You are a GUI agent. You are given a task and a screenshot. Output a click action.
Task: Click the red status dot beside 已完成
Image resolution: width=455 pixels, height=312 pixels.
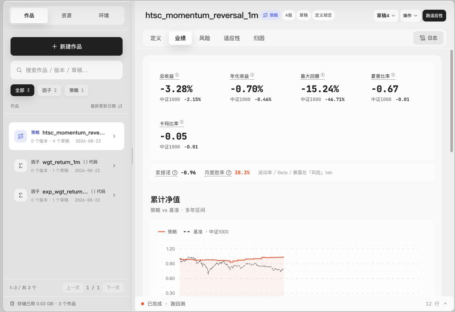(142, 304)
